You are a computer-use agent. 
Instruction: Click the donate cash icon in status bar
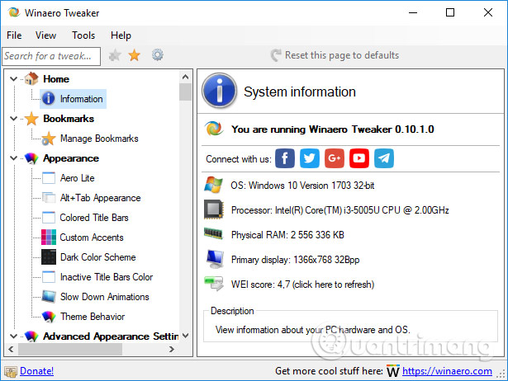11,372
